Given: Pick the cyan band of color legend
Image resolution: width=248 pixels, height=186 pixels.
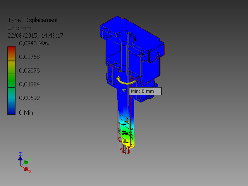Looking at the screenshot, I should 11,94.
